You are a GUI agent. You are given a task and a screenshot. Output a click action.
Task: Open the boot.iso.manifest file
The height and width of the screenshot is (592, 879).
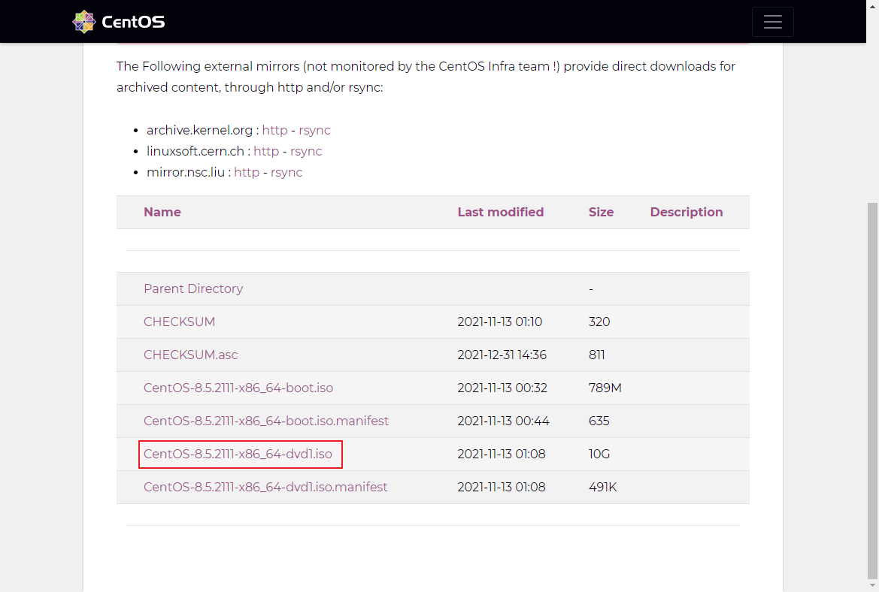tap(265, 421)
